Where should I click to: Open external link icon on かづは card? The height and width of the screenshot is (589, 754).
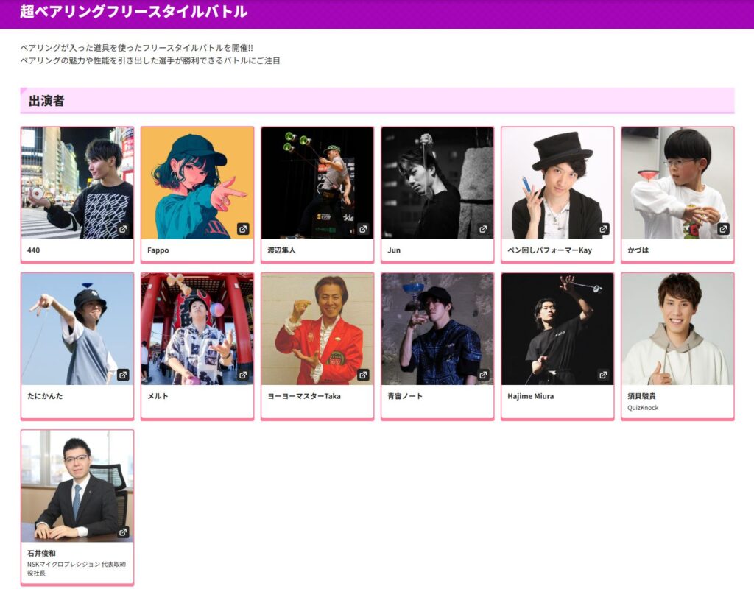pyautogui.click(x=723, y=229)
